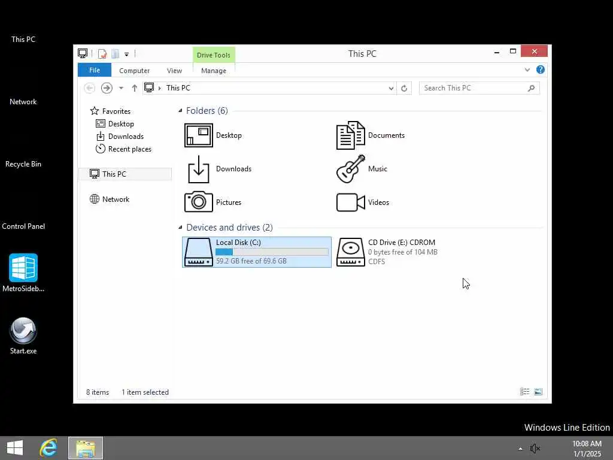Select Recent places in navigation pane

click(x=124, y=149)
